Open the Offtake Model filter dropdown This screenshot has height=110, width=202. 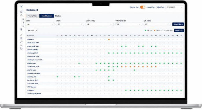click(129, 24)
